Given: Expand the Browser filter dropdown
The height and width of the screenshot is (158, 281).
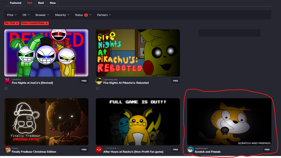Looking at the screenshot, I should (42, 15).
